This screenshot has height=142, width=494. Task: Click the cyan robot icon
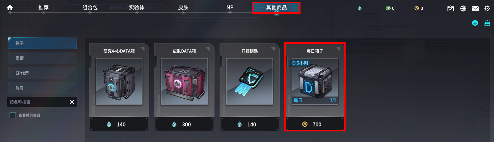pyautogui.click(x=487, y=23)
